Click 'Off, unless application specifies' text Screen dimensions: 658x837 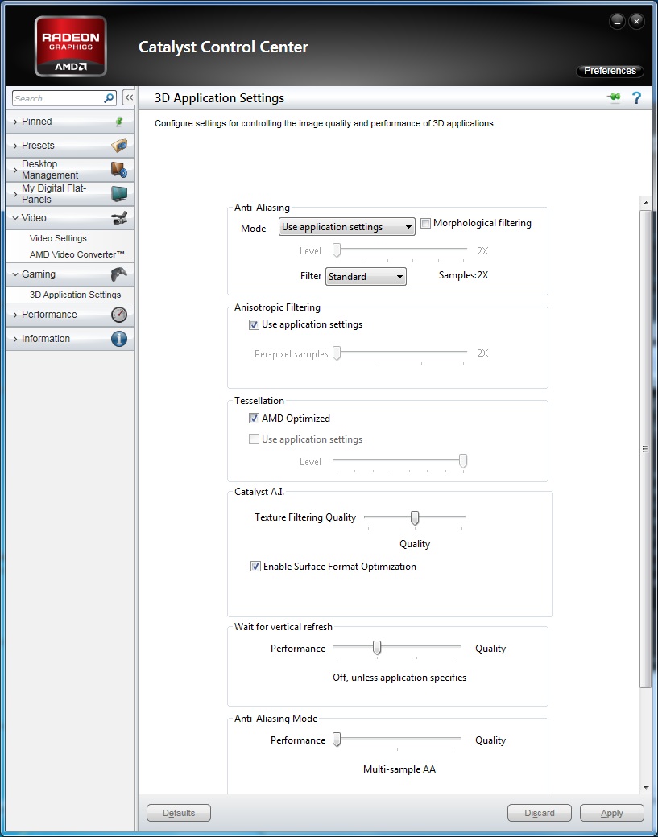point(399,678)
